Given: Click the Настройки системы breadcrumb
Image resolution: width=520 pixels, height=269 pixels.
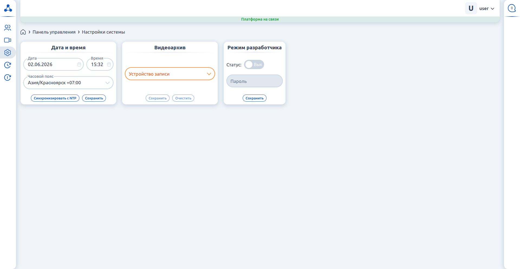Looking at the screenshot, I should click(x=103, y=32).
